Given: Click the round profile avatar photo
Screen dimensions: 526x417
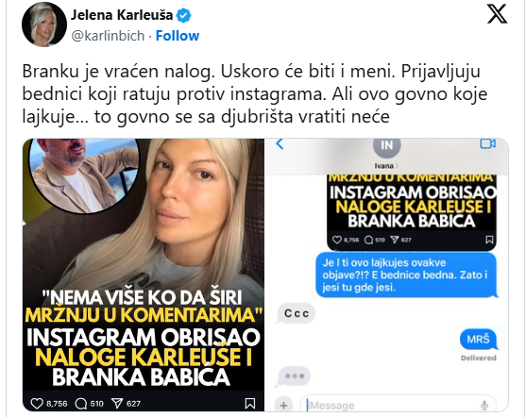Looking at the screenshot, I should click(44, 25).
